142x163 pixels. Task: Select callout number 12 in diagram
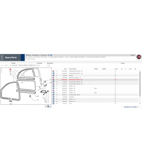point(50,82)
